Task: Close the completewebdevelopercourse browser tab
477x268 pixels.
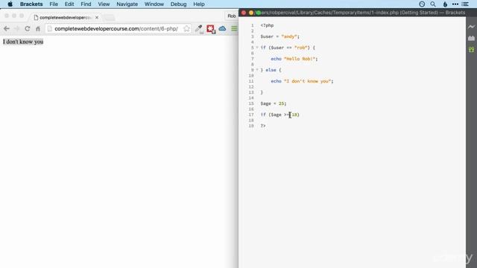Action: click(x=97, y=18)
